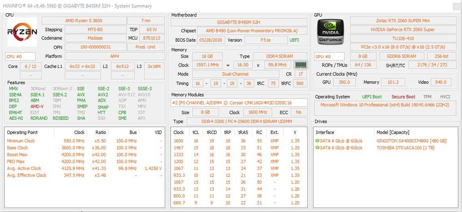Click the green memory module chip icon
The width and height of the screenshot is (462, 212).
[301, 65]
